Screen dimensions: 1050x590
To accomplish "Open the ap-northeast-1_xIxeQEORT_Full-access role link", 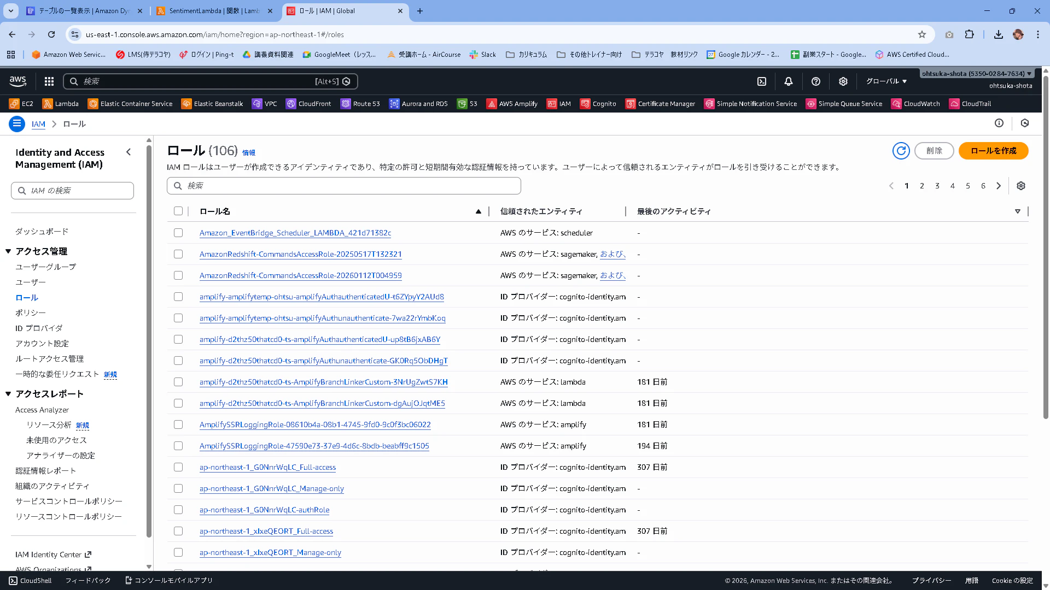I will [266, 531].
